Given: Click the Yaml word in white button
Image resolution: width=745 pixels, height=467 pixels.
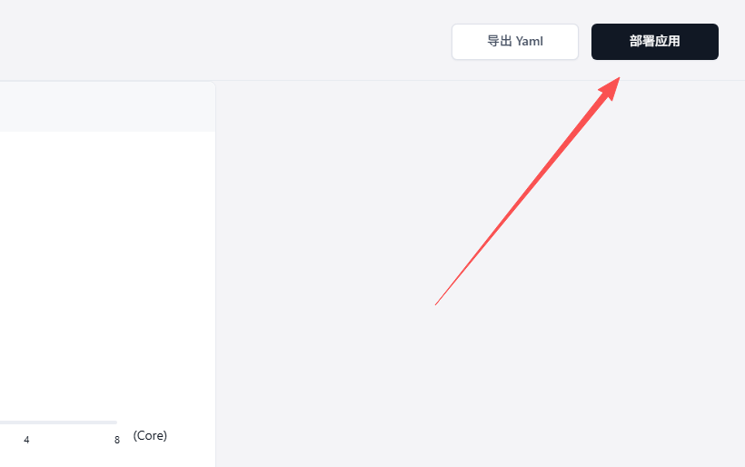Looking at the screenshot, I should (x=530, y=41).
